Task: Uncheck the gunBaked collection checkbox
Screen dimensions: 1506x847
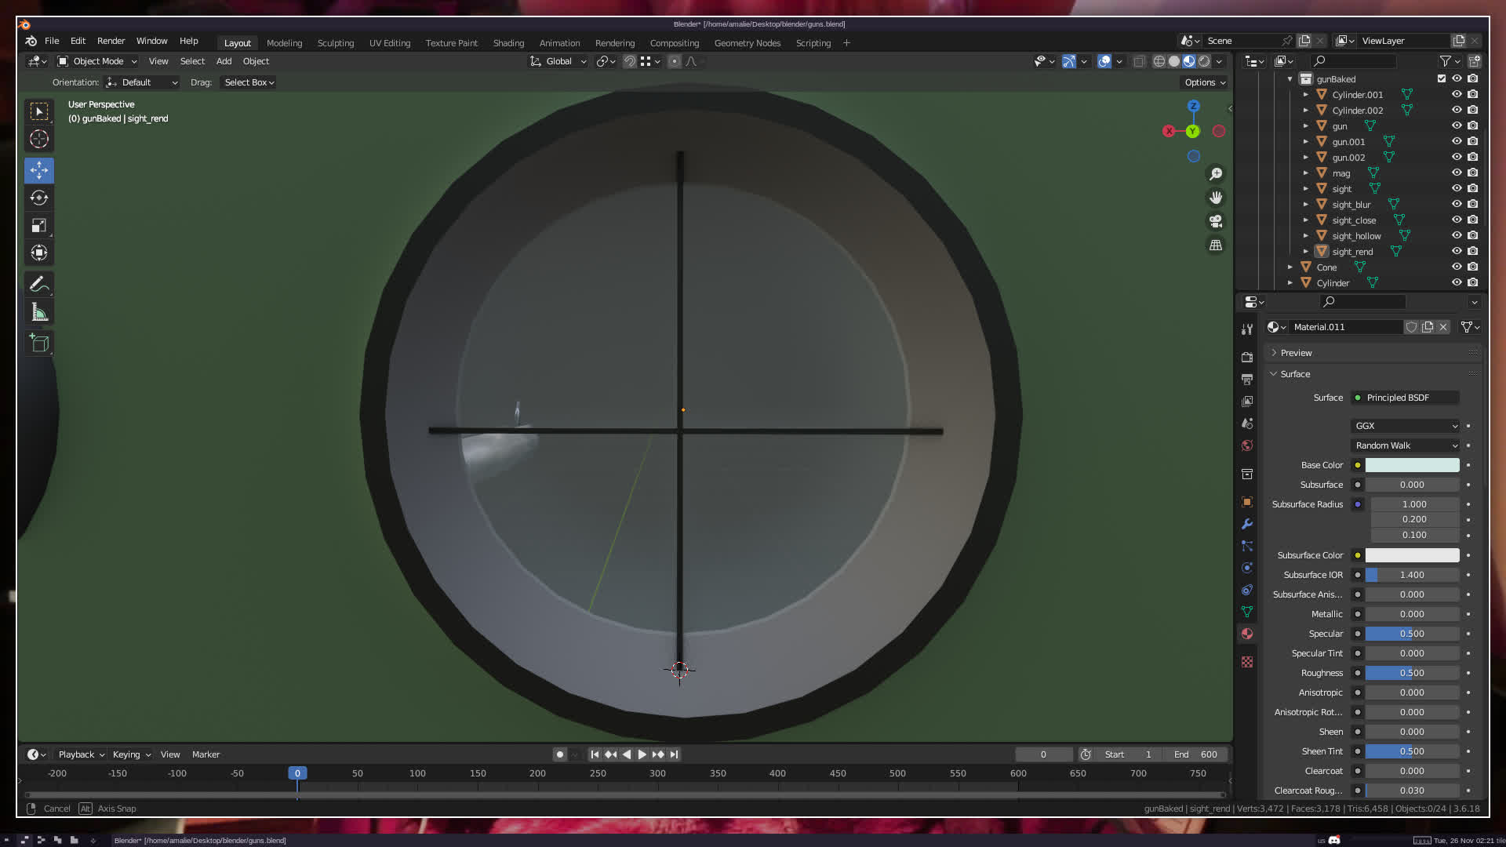Action: (1441, 78)
